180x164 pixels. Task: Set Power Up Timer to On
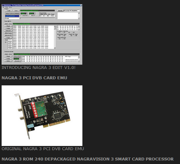[x=69, y=36]
